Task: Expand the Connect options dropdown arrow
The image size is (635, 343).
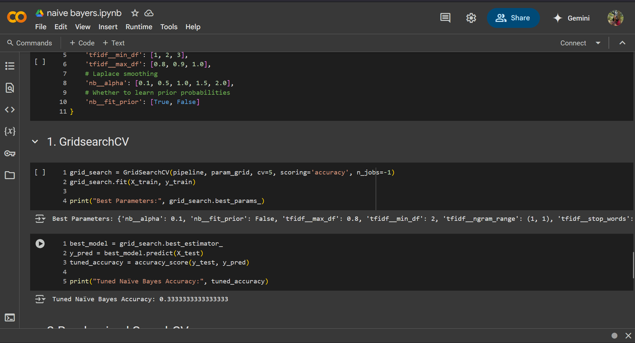Action: (598, 43)
